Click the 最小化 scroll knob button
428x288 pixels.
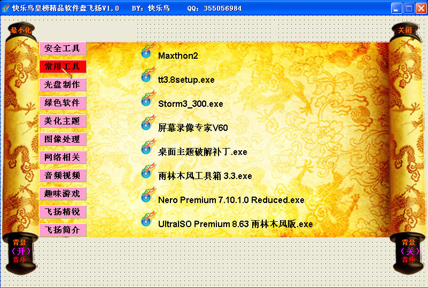pyautogui.click(x=21, y=30)
